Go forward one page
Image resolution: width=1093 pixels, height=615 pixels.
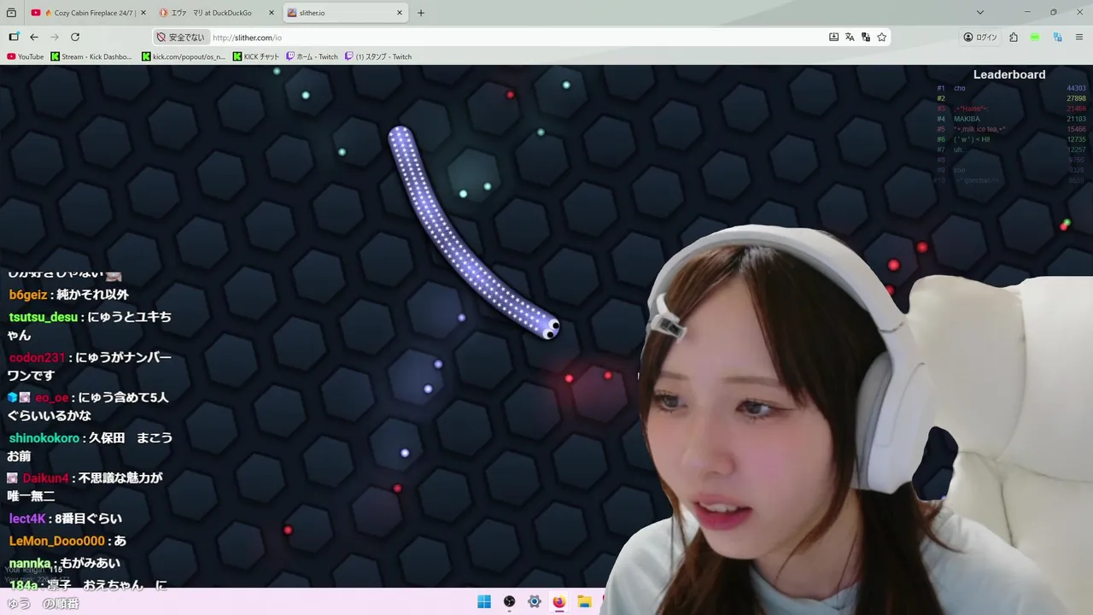55,37
